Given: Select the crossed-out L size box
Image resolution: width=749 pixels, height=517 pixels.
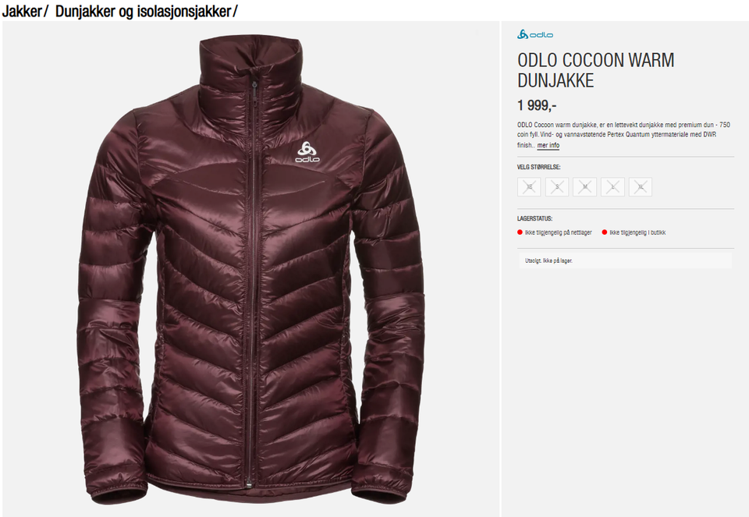Looking at the screenshot, I should point(613,186).
